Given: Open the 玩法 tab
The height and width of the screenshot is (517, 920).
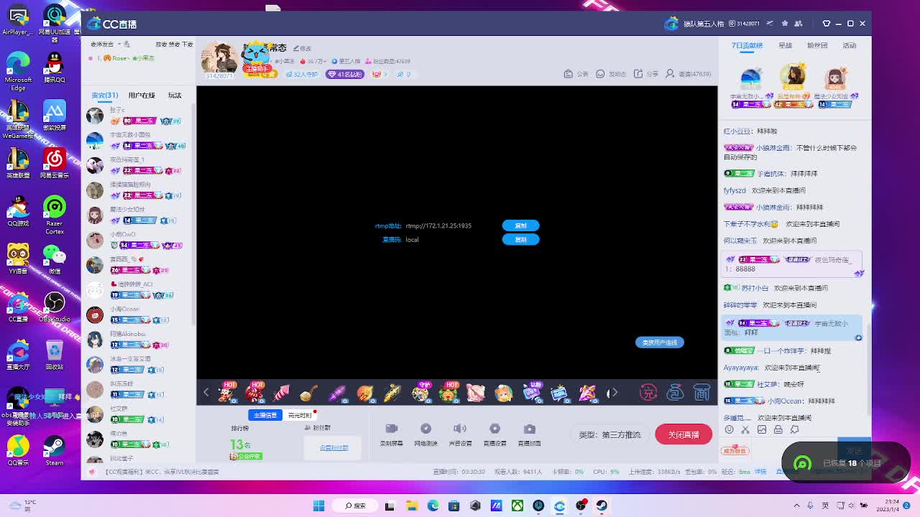Looking at the screenshot, I should tap(175, 96).
